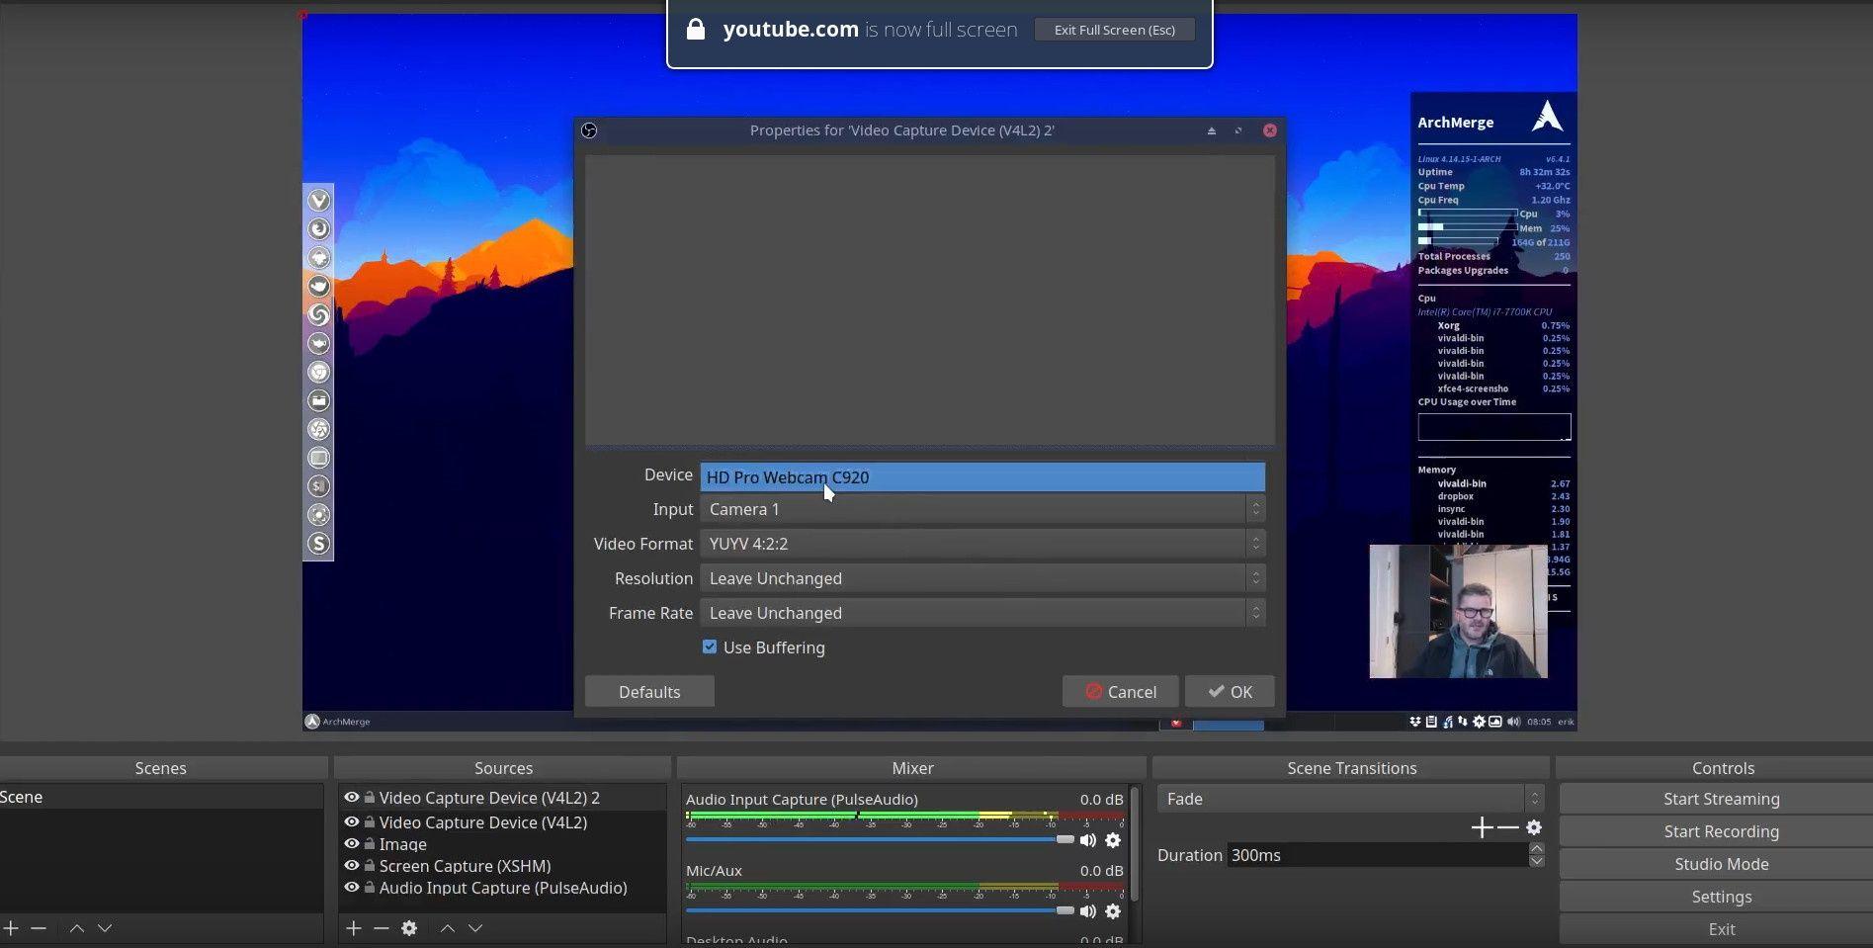
Task: Open source properties with the gear icon
Action: [409, 928]
